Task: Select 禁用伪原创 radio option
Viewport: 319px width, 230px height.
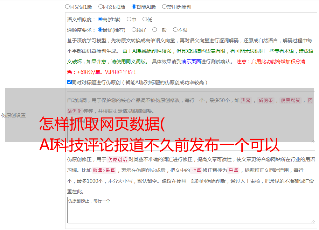Action: pyautogui.click(x=164, y=7)
